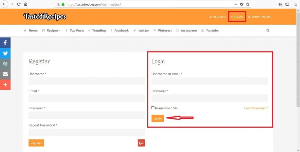Print page using side bar printer icon
The width and height of the screenshot is (300, 152).
coord(5,64)
